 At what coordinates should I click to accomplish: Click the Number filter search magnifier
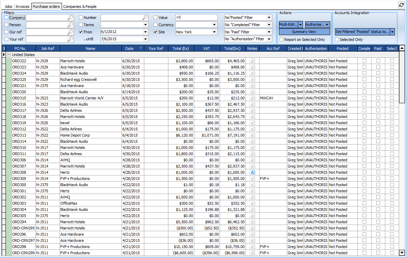pyautogui.click(x=145, y=18)
